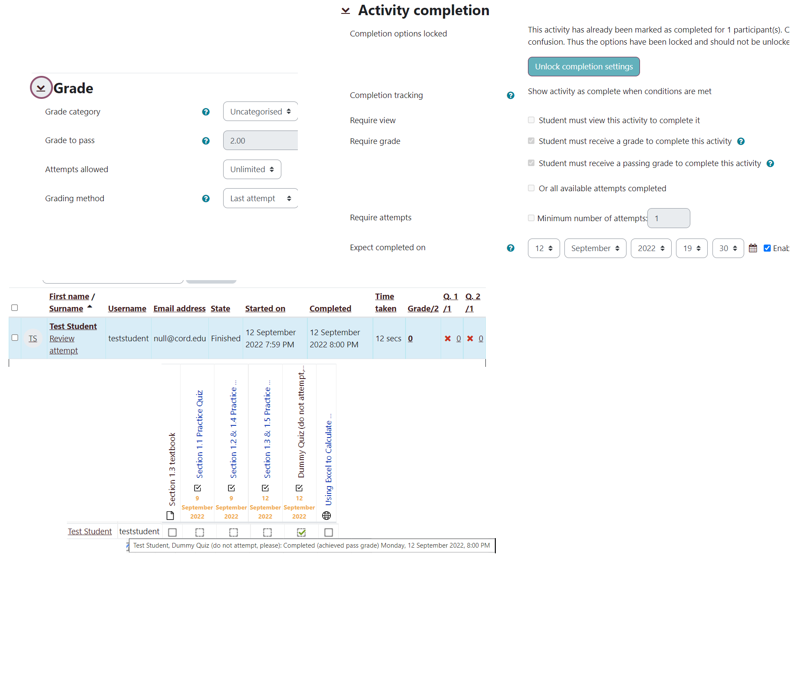This screenshot has width=798, height=699.
Task: Sort by Username column
Action: point(127,309)
